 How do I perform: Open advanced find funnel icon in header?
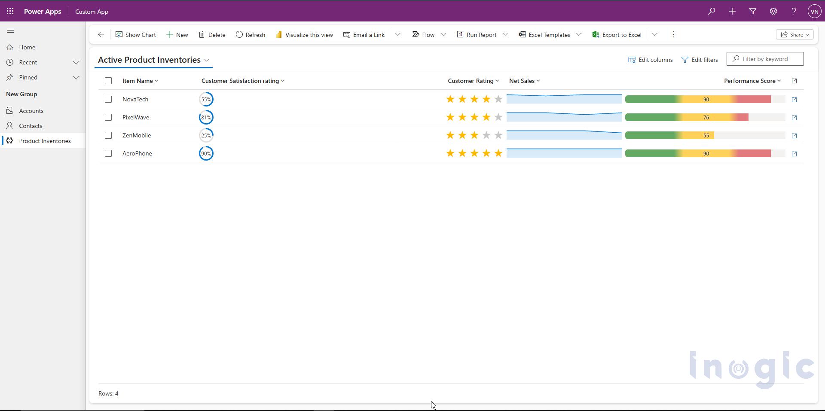pos(753,12)
